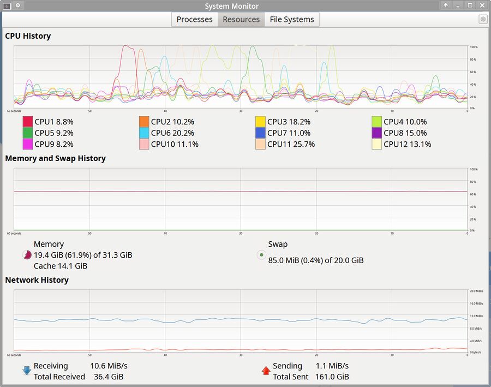491x387 pixels.
Task: Select the Resources tab
Action: click(241, 19)
